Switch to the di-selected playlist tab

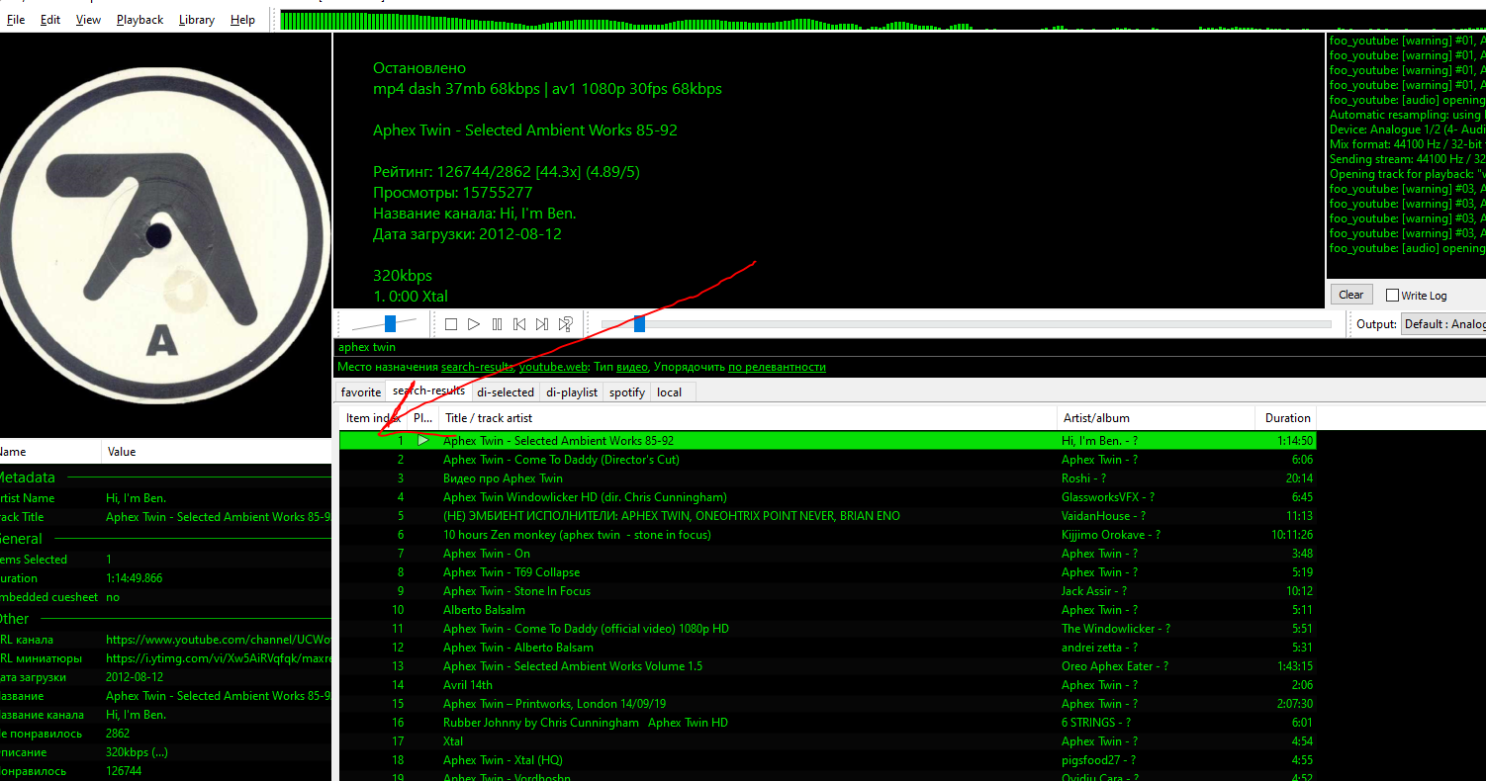coord(505,392)
